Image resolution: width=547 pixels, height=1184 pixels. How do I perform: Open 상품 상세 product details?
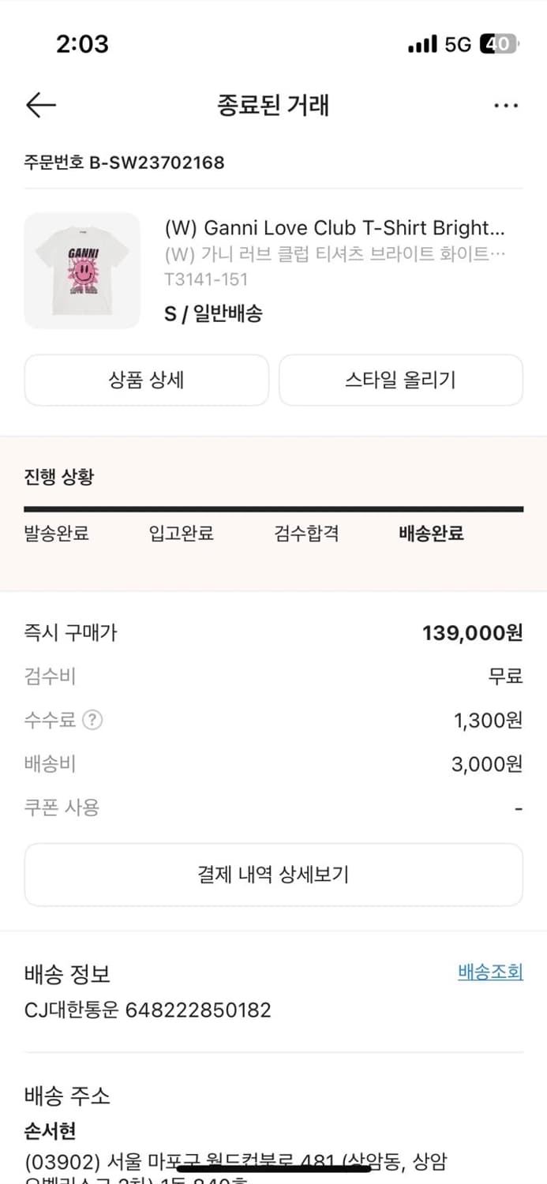point(146,380)
